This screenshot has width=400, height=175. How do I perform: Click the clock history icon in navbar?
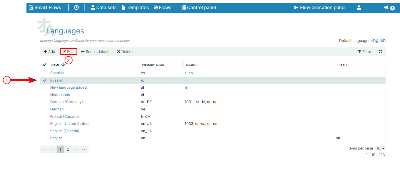[x=76, y=8]
